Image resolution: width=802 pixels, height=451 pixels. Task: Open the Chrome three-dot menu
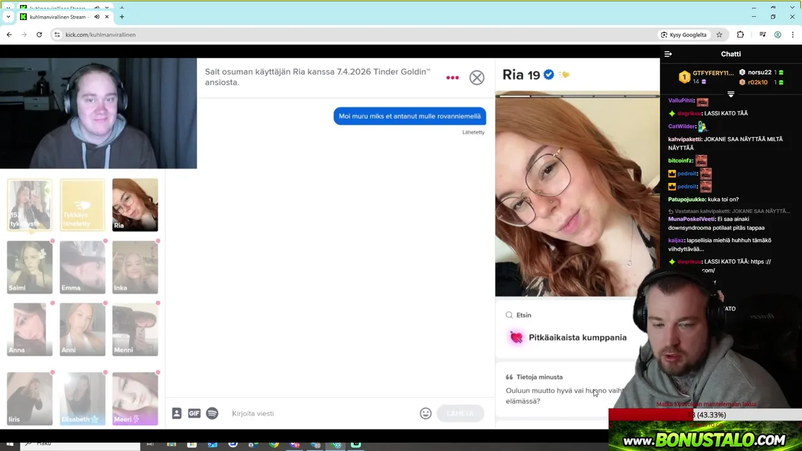(793, 34)
